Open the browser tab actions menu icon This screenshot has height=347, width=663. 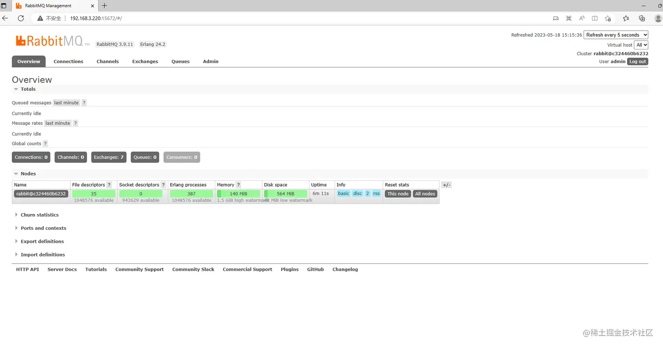point(4,6)
